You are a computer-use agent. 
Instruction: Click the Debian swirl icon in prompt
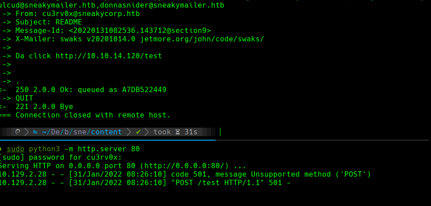[18, 132]
